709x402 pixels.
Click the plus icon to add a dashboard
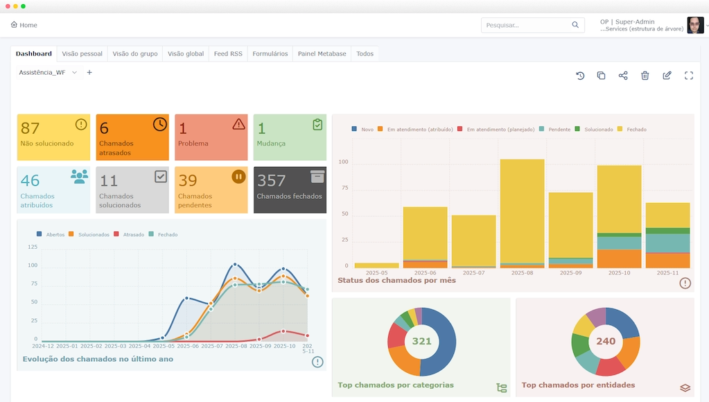[89, 73]
